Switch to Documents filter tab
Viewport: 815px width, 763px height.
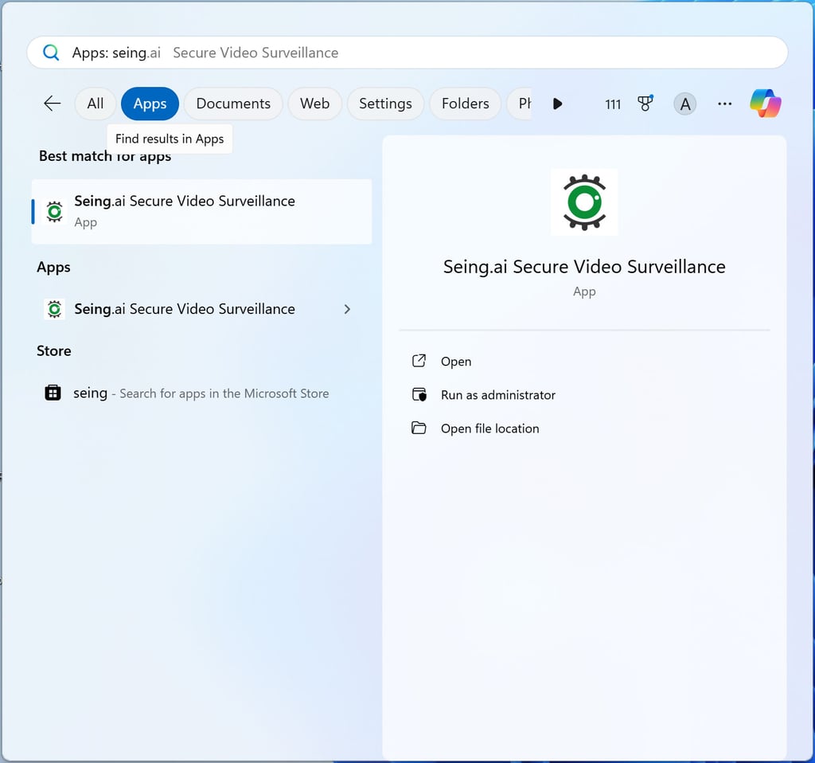coord(233,104)
